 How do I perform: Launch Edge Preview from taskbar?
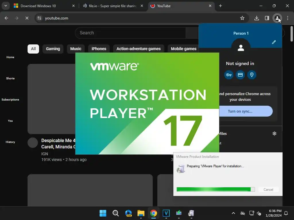pos(128,213)
